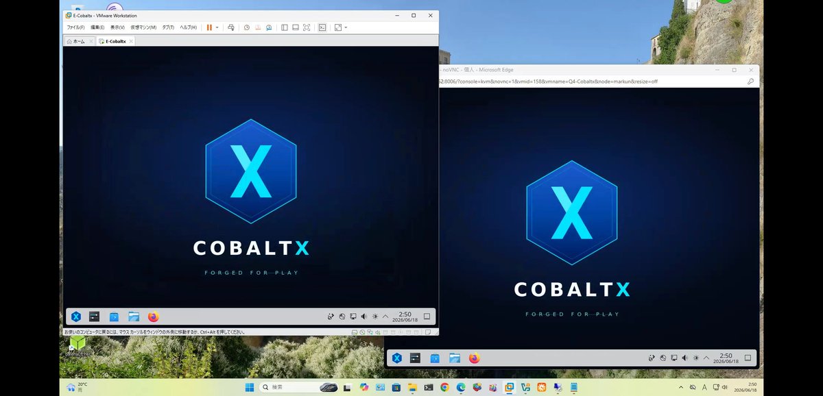Close the ホーム tab in VMware
This screenshot has height=396, width=823.
coord(91,41)
